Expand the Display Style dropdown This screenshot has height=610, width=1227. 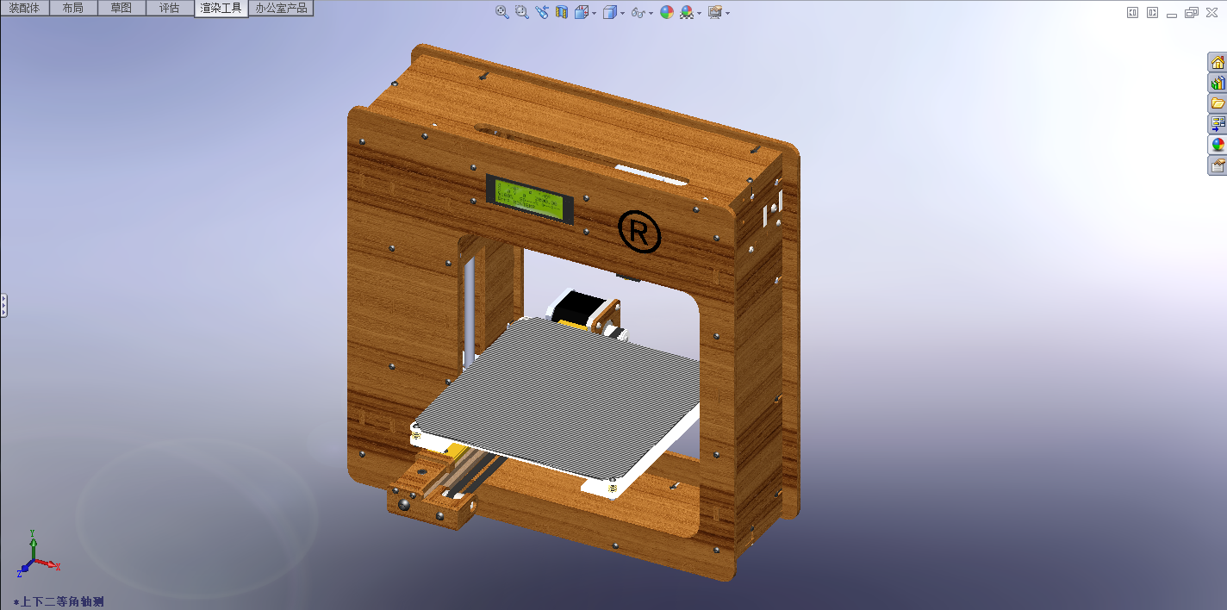pyautogui.click(x=622, y=12)
